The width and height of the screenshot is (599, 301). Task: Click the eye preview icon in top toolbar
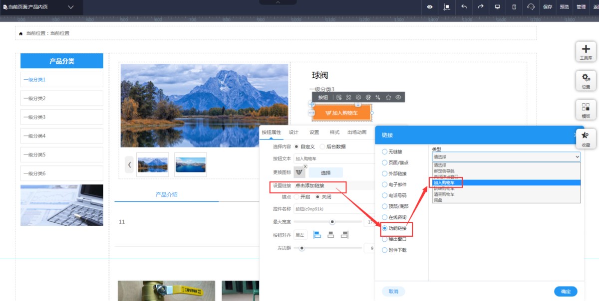click(430, 7)
